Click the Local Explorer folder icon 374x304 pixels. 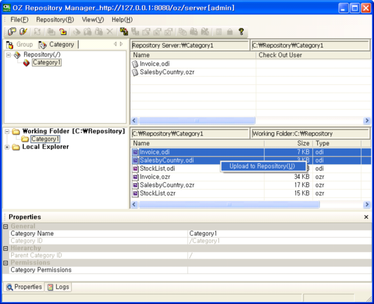pyautogui.click(x=16, y=147)
